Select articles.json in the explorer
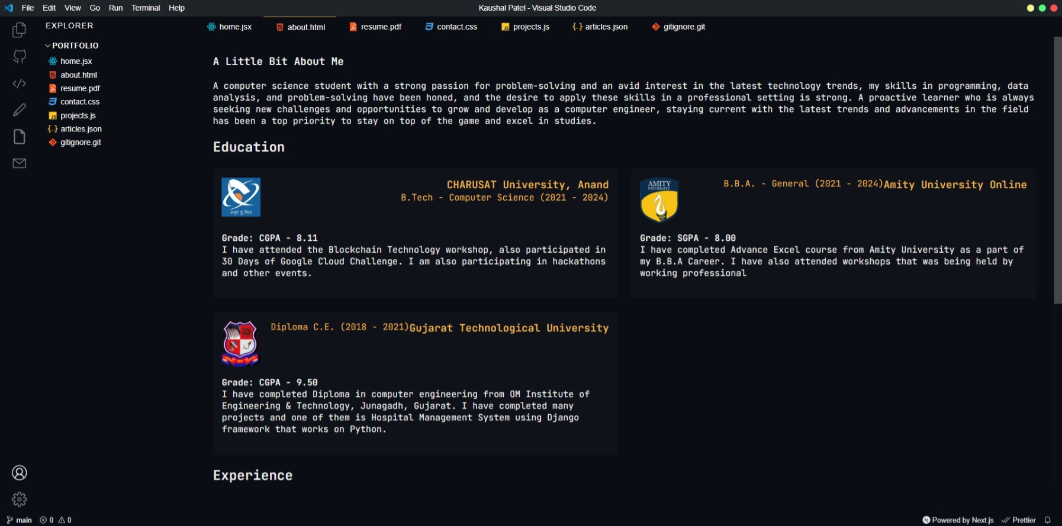1062x526 pixels. coord(81,129)
